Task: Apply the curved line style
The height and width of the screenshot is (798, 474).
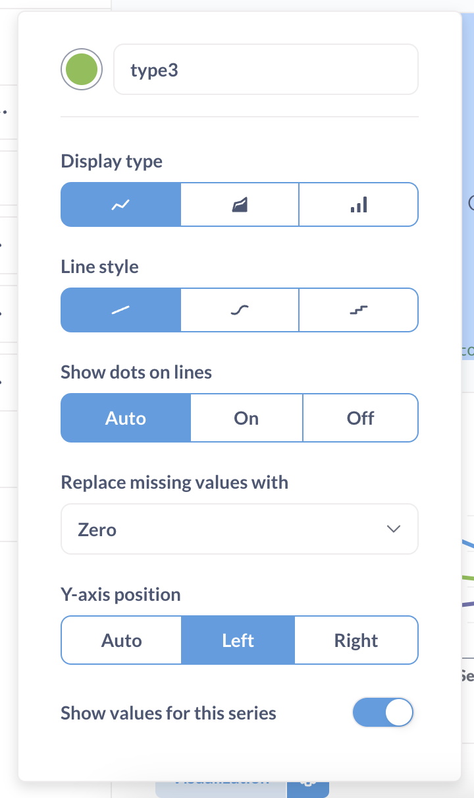Action: [x=240, y=309]
